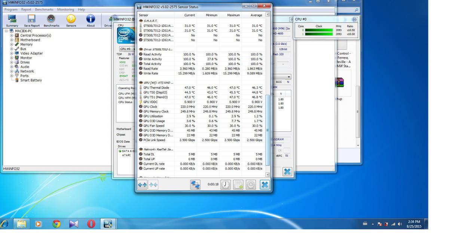The image size is (449, 252).
Task: Open the Report menu
Action: click(26, 9)
